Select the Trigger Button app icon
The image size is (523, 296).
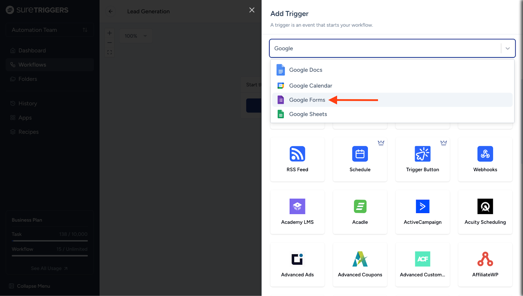click(423, 154)
